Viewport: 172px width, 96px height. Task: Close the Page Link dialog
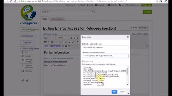click(x=128, y=37)
